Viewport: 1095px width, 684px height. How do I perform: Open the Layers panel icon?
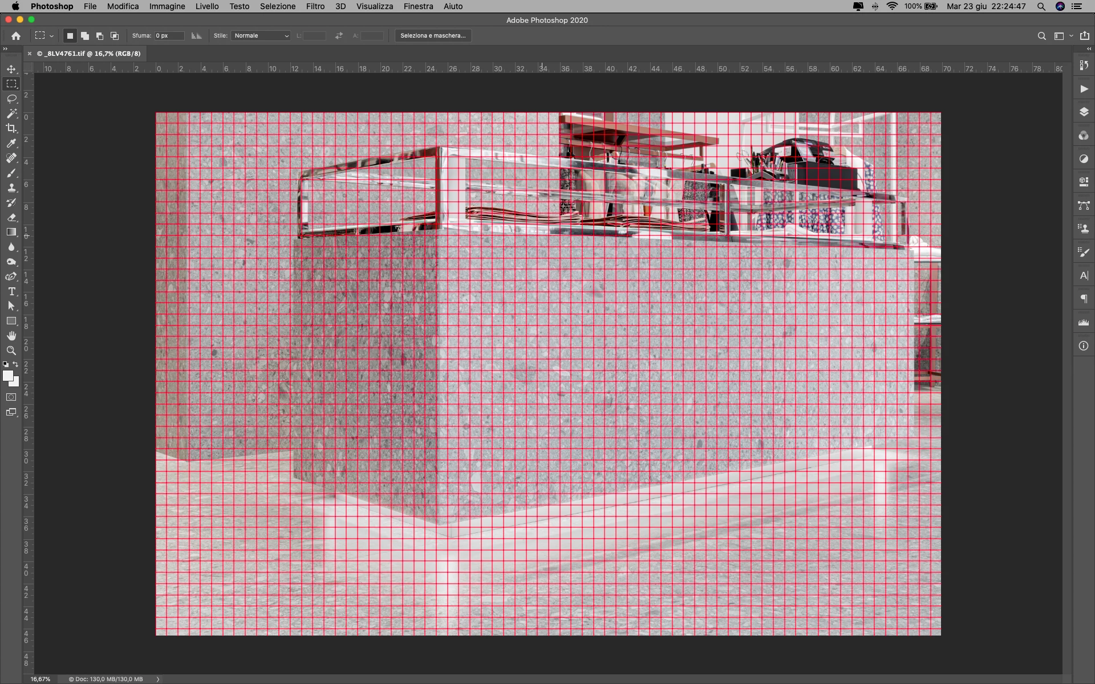coord(1084,112)
